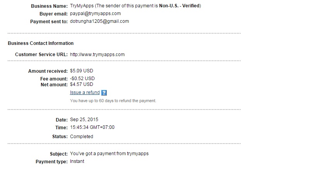
Task: Click the customer service URL trymyapps.com
Action: click(x=97, y=55)
